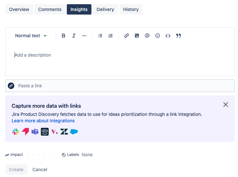Insert a quote block
Image resolution: width=238 pixels, height=177 pixels.
178,36
